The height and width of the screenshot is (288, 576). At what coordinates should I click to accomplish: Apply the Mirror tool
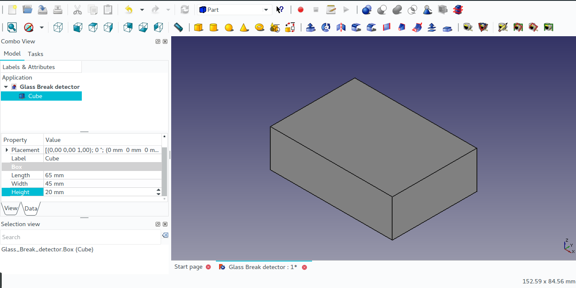(x=341, y=27)
